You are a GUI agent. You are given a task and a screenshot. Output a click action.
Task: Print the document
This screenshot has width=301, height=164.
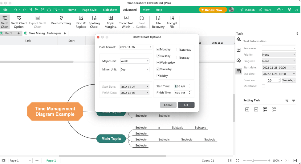click(x=49, y=10)
